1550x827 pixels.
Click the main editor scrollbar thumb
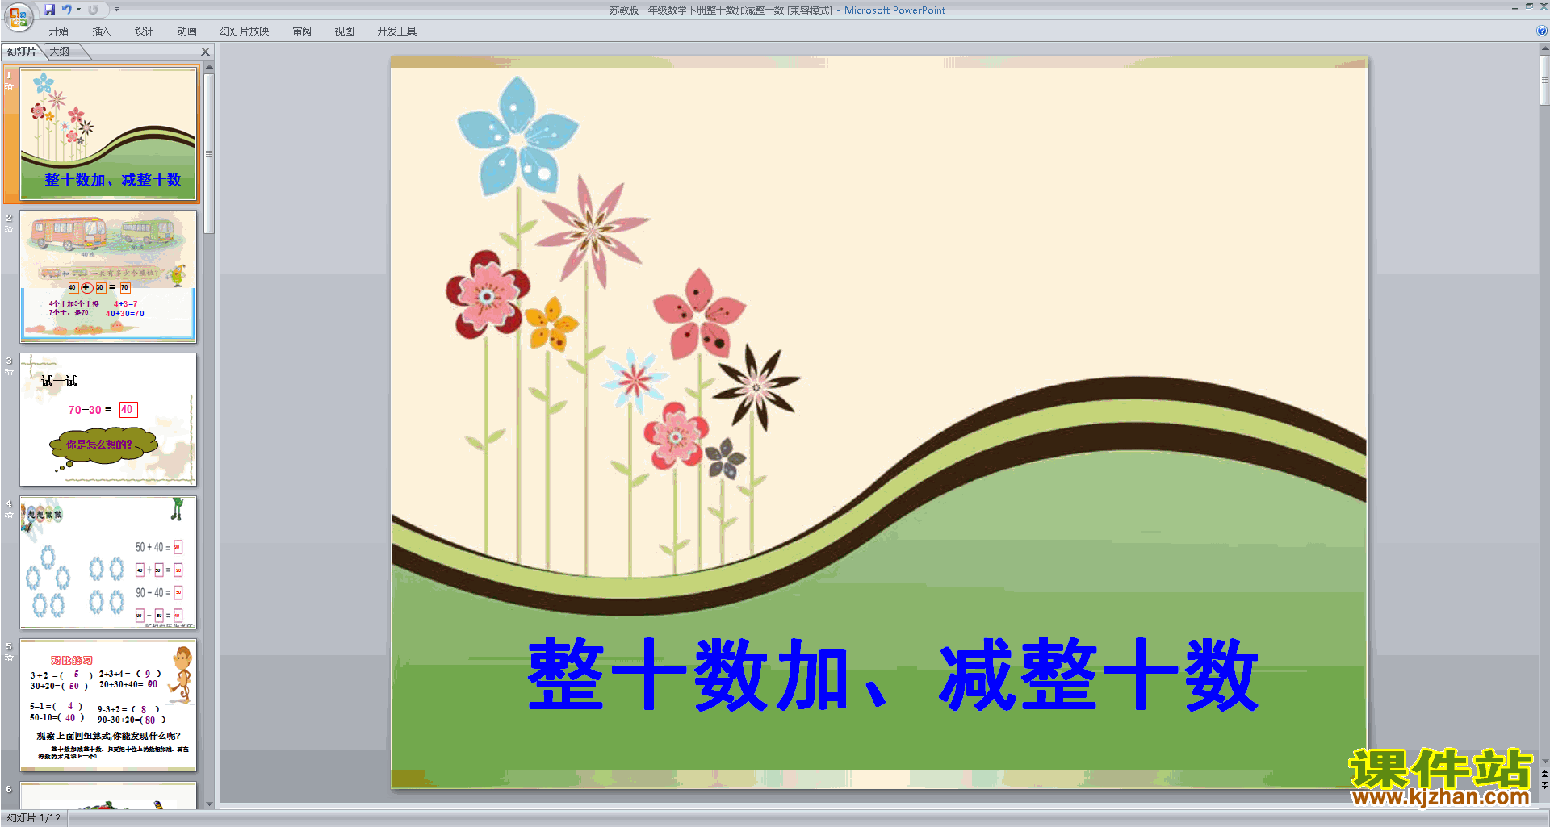coord(1544,80)
